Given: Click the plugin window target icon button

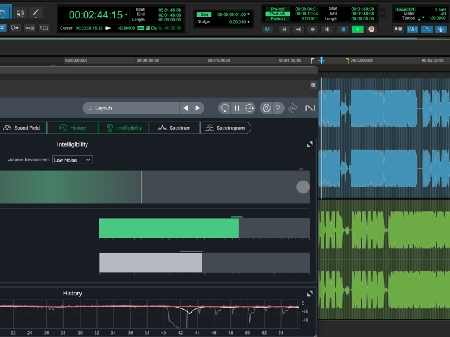Looking at the screenshot, I should [313, 85].
